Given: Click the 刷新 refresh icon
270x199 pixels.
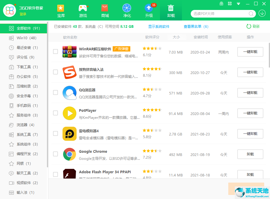Looking at the screenshot, I should (248, 26).
